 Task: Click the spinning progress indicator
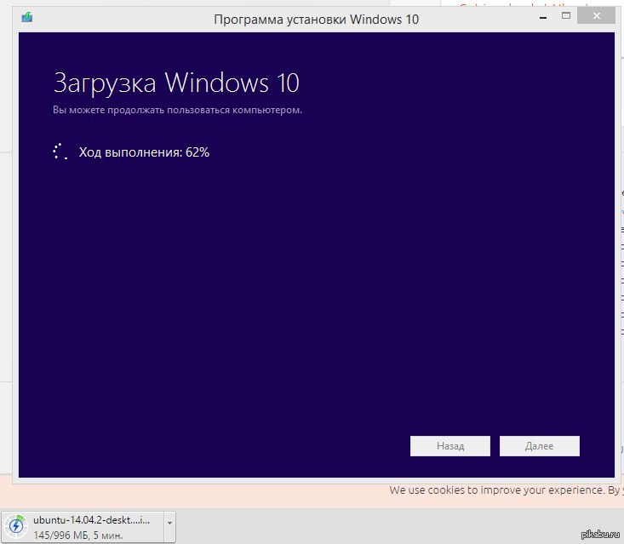coord(60,152)
